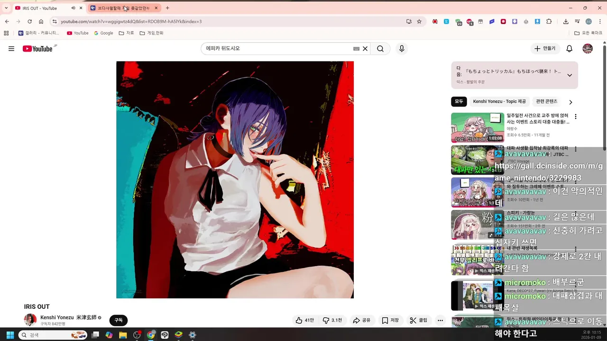Viewport: 607px width, 341px height.
Task: Open the 만들기 create menu
Action: pos(545,49)
